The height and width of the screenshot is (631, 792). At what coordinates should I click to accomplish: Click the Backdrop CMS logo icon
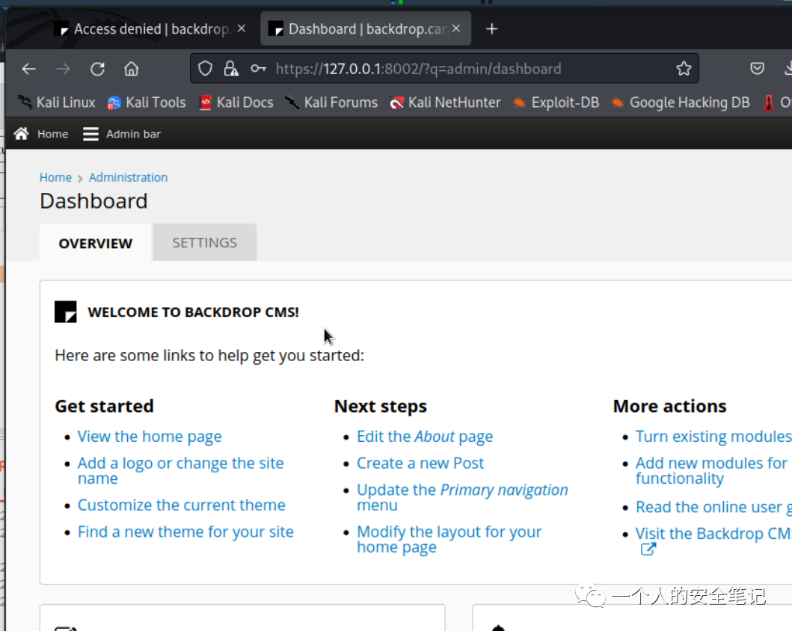click(66, 312)
